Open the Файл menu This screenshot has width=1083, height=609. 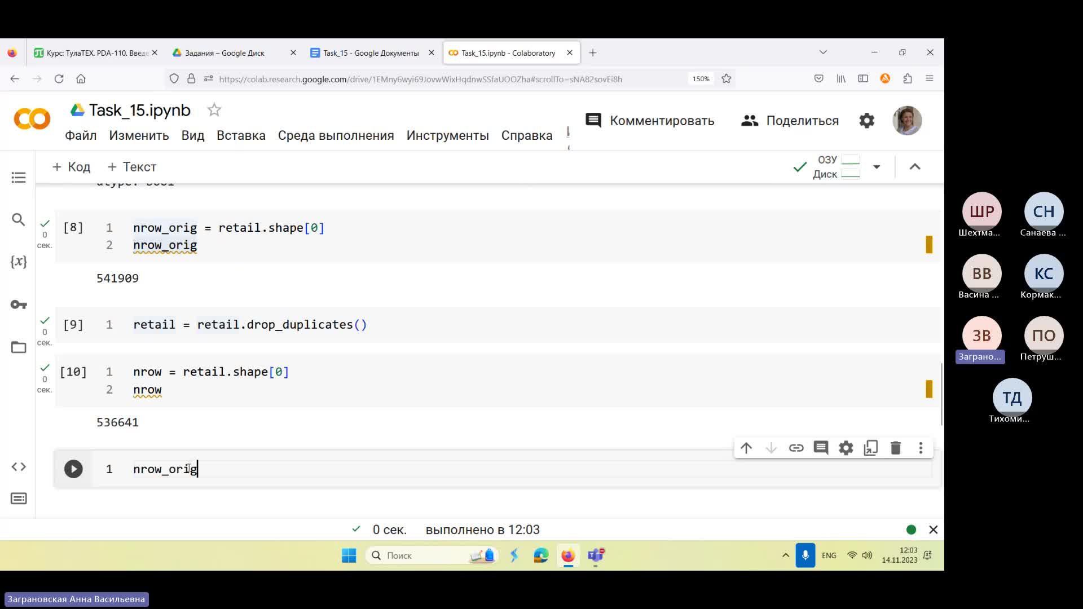pos(81,136)
